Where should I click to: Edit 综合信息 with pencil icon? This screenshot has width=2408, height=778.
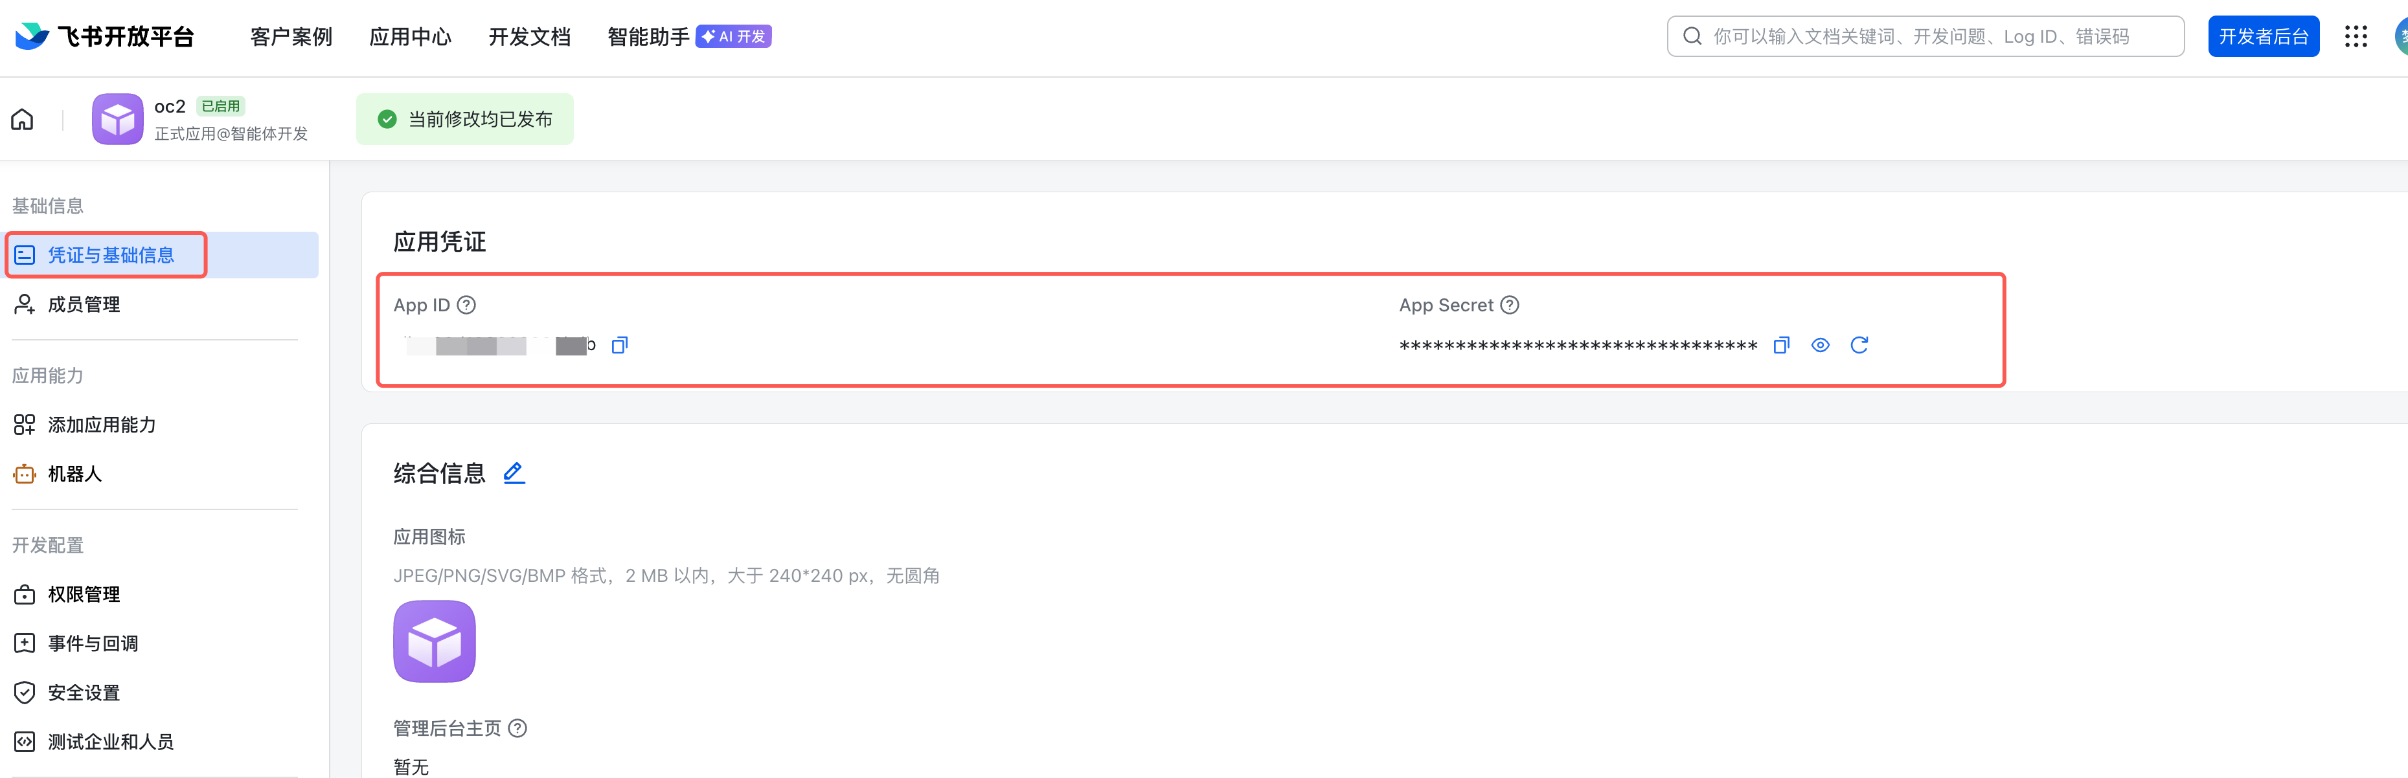click(x=514, y=474)
